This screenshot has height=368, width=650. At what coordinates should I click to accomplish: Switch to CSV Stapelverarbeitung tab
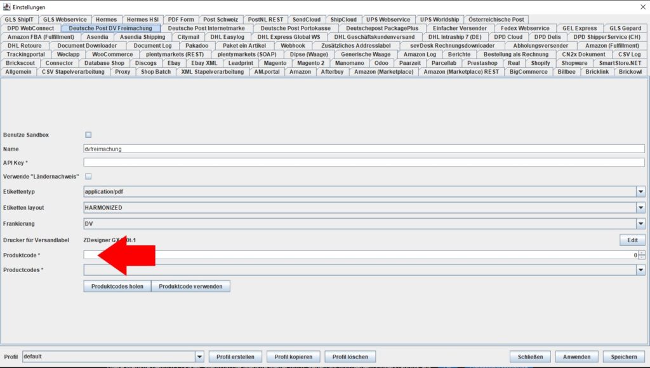pos(73,72)
